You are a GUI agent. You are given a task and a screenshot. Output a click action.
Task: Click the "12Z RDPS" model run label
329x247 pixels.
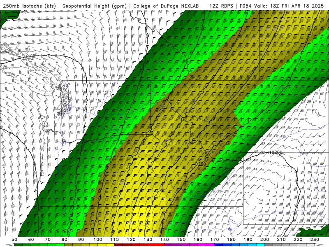(x=221, y=6)
